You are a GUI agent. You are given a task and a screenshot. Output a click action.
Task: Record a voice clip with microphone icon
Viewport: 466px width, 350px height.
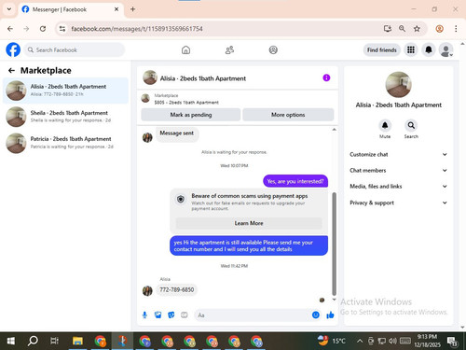point(144,315)
